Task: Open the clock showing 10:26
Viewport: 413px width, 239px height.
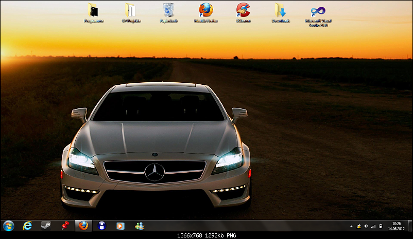Action: click(396, 226)
